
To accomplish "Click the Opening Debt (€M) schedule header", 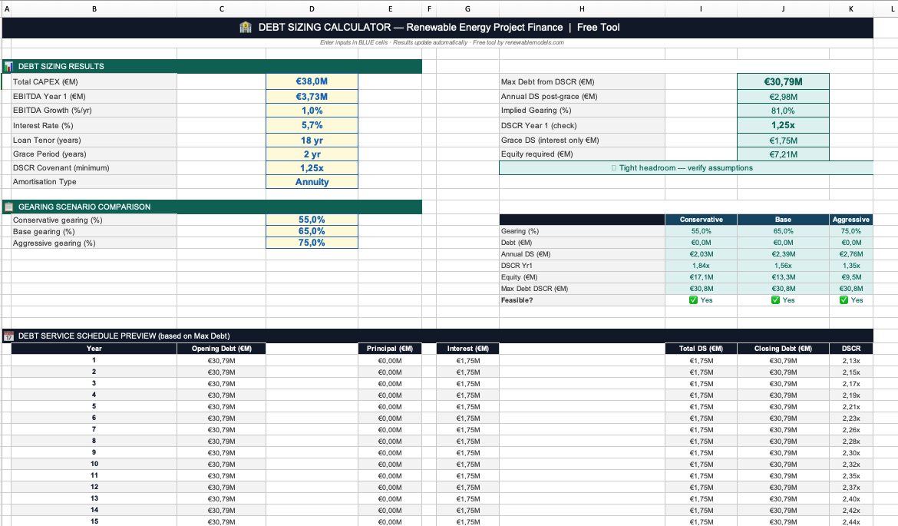I will [222, 349].
